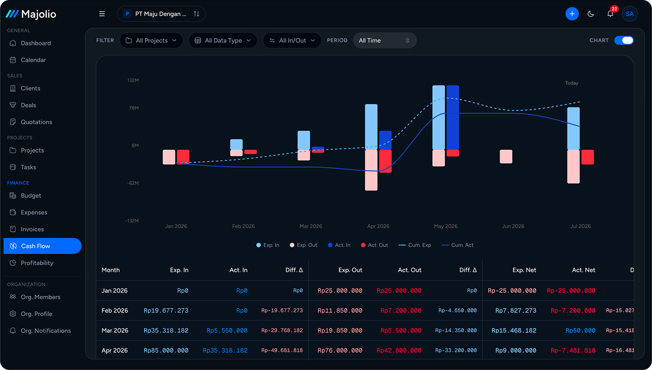Click the Cash Flow icon
The image size is (652, 370).
(13, 246)
